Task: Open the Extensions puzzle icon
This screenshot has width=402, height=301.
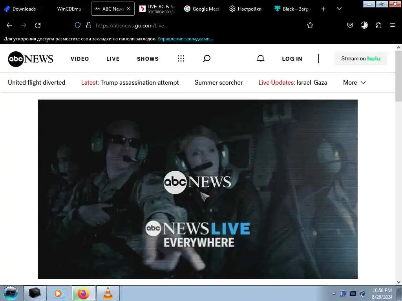Action: [378, 25]
